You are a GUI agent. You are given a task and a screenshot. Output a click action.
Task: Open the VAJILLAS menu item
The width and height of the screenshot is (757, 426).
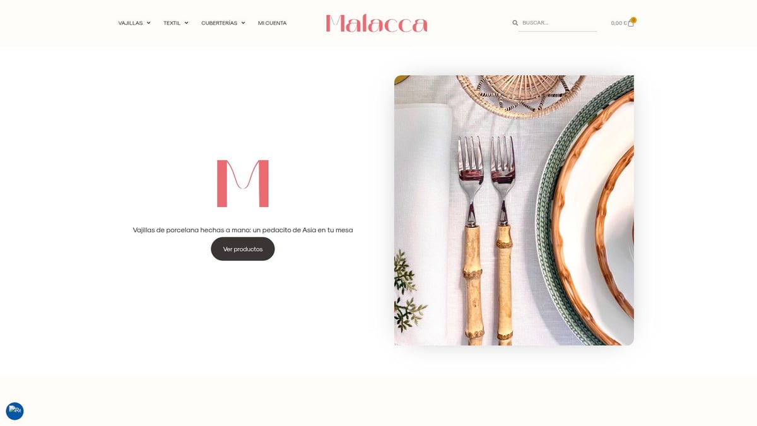(131, 23)
